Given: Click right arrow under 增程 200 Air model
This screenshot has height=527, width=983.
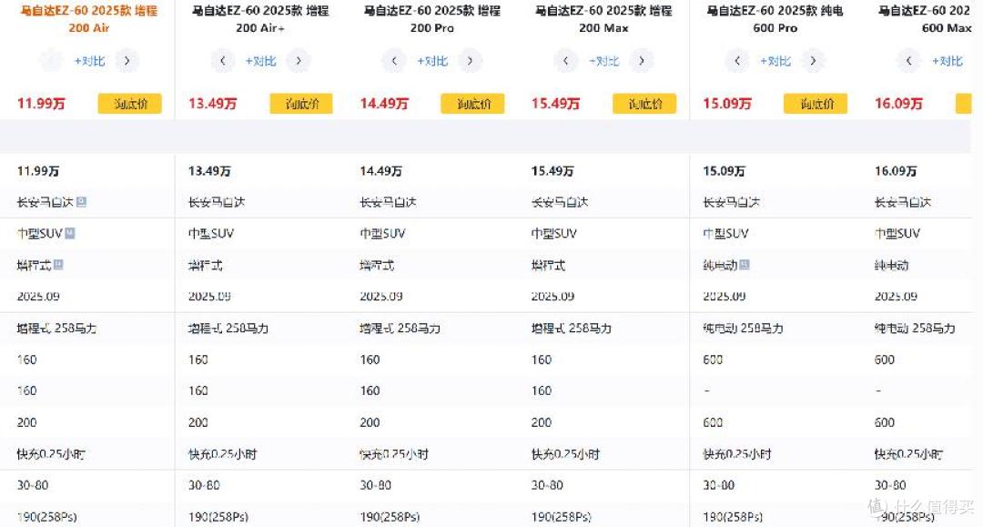Looking at the screenshot, I should (127, 61).
